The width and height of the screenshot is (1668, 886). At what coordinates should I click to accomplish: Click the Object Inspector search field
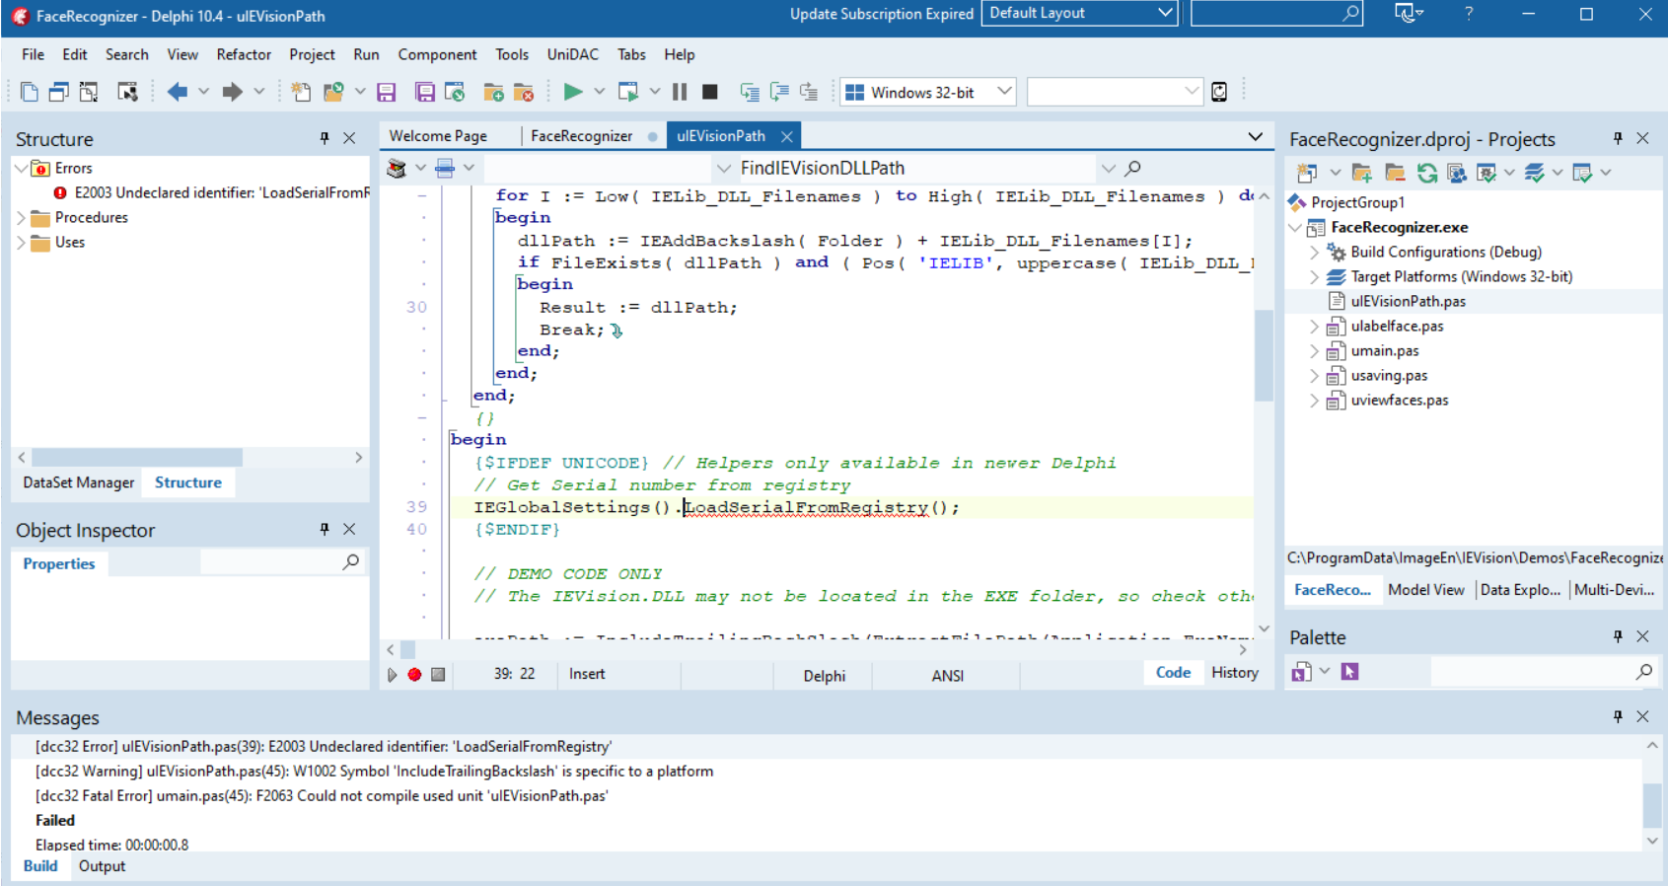click(281, 562)
